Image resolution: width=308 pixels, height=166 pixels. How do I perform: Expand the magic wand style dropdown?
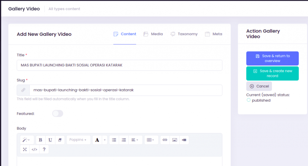click(26, 140)
